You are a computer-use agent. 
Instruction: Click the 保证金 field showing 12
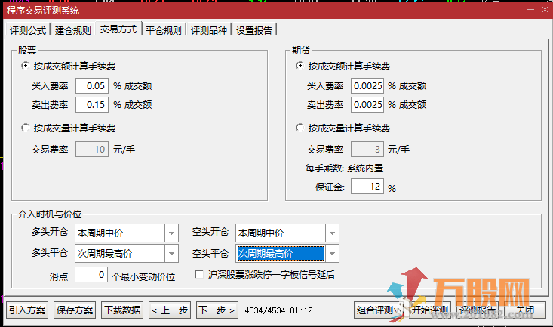point(367,186)
